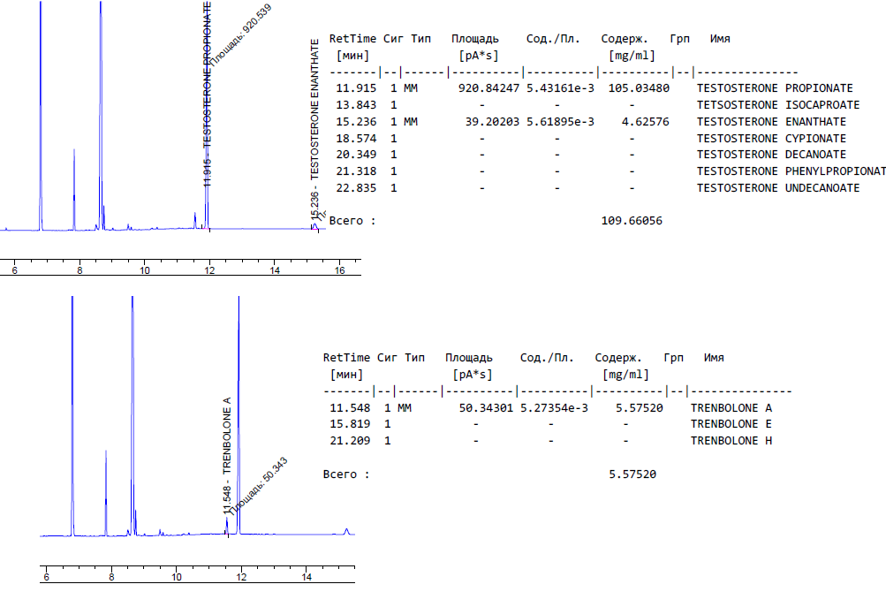Click the 920.84247 area value
886x607 pixels.
(x=488, y=88)
